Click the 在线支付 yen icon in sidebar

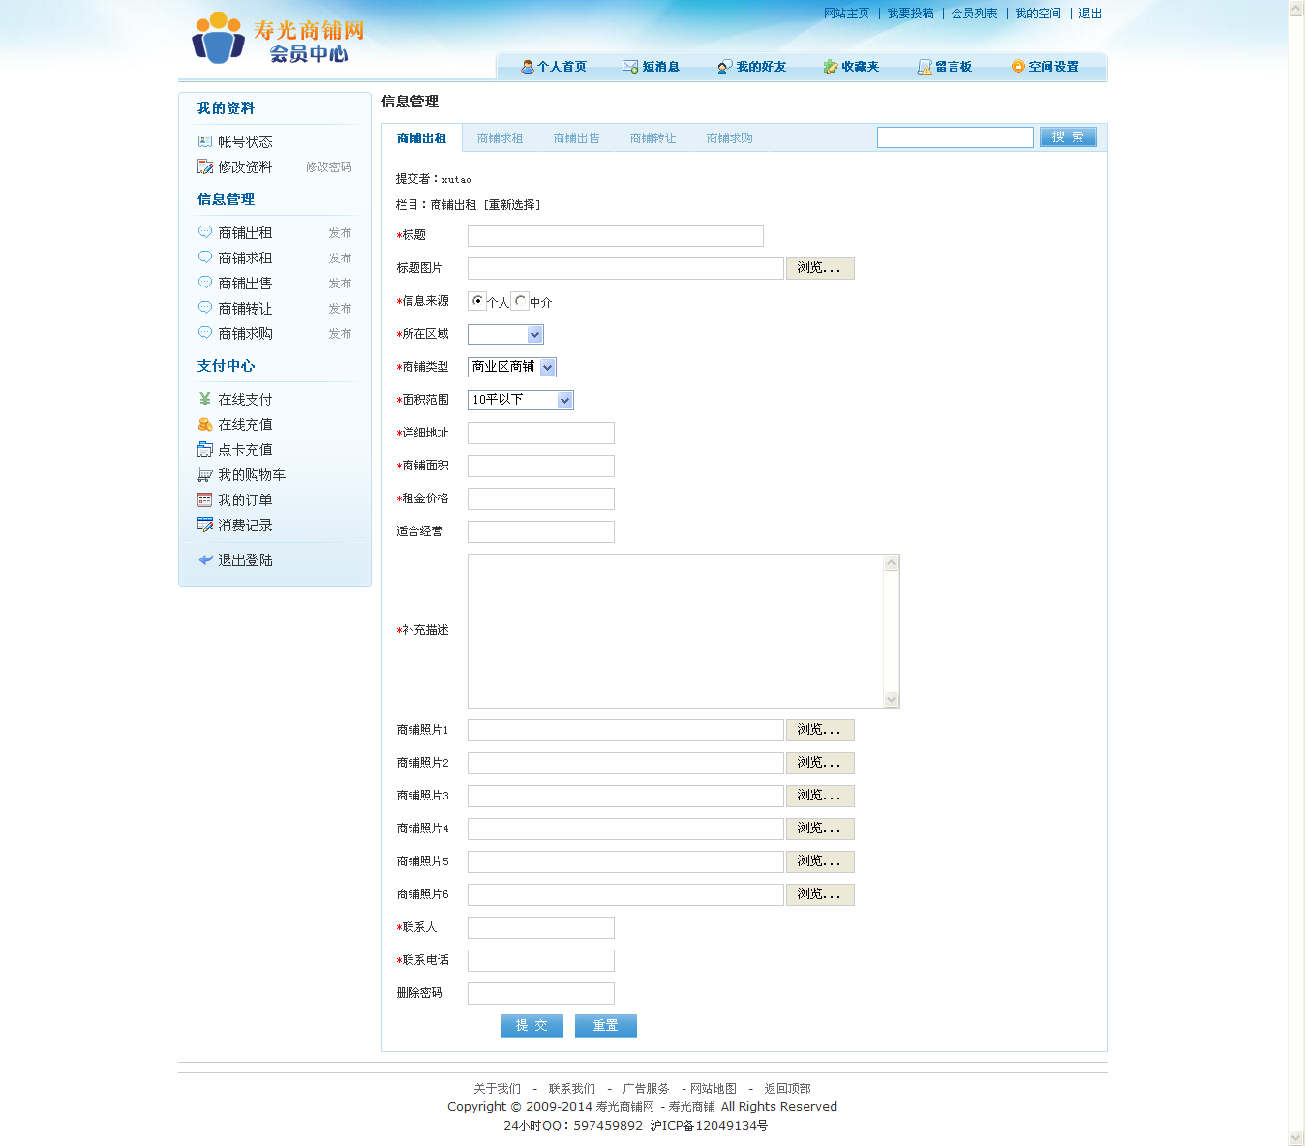[205, 399]
